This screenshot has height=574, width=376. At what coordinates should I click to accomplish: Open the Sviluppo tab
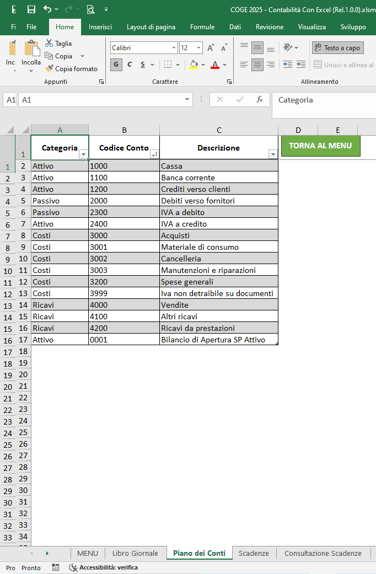[353, 26]
